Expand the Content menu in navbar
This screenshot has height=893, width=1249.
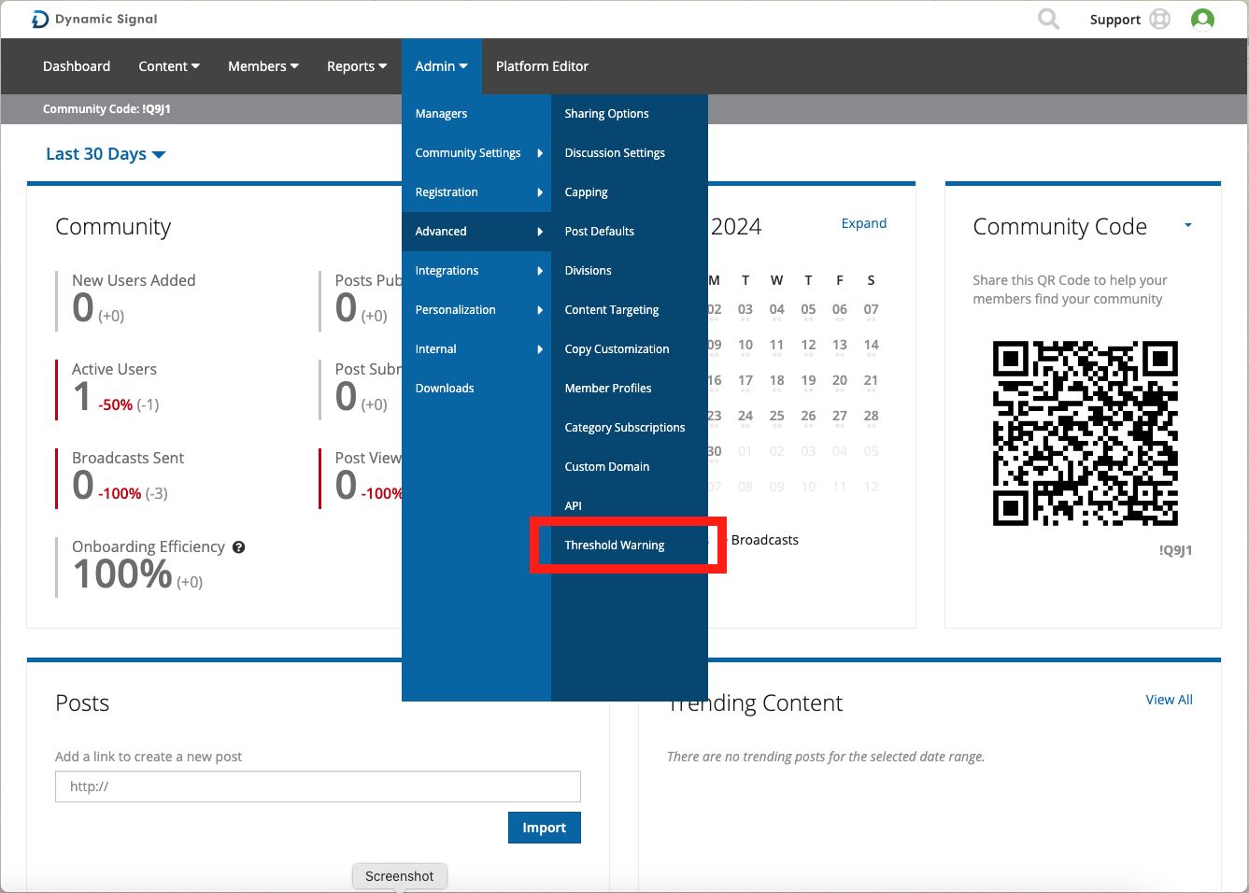tap(168, 66)
